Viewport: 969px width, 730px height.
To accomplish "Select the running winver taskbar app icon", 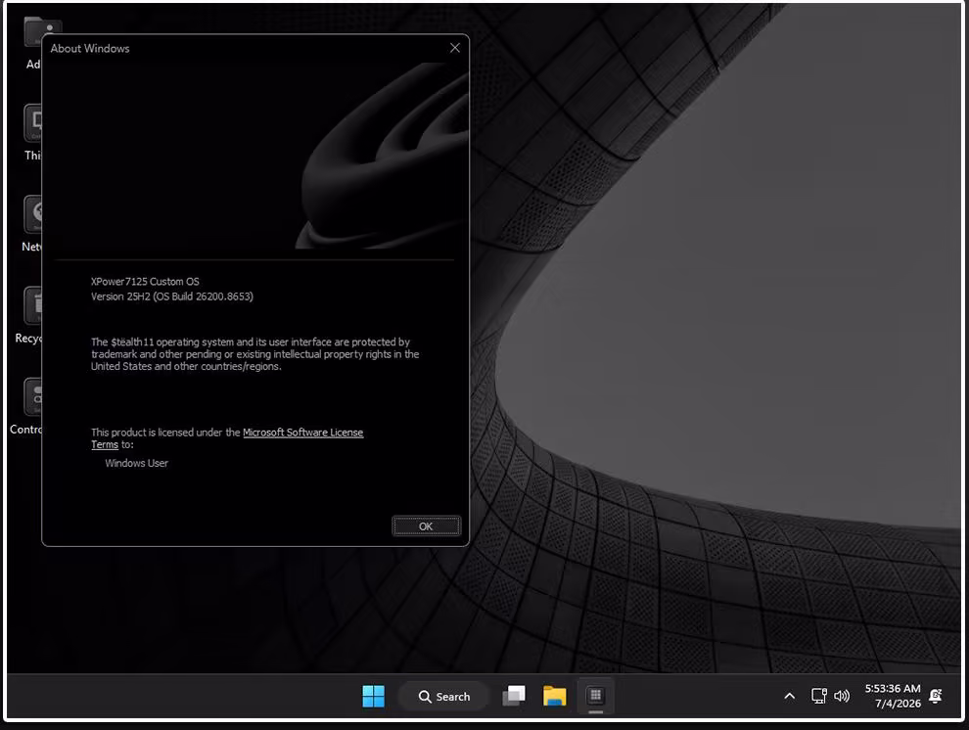I will 596,696.
